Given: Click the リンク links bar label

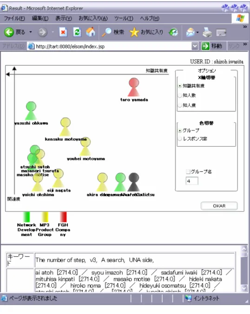Looking at the screenshot, I should pos(234,46).
